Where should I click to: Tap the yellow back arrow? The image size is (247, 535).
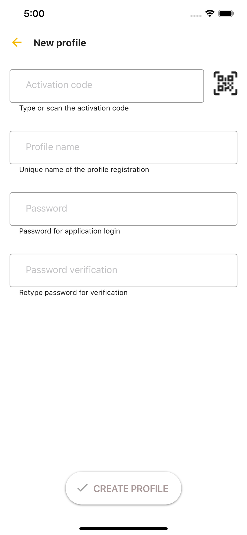17,43
